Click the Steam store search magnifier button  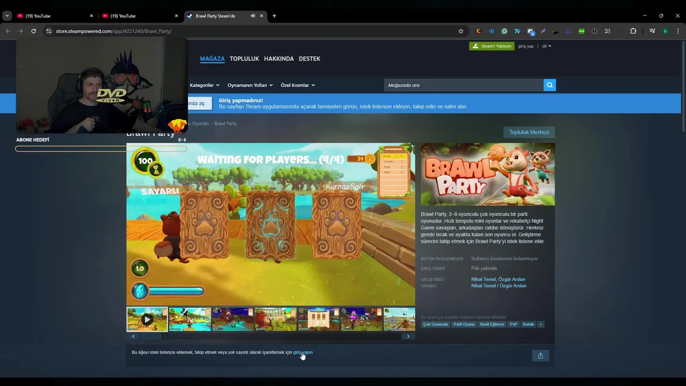[x=549, y=85]
